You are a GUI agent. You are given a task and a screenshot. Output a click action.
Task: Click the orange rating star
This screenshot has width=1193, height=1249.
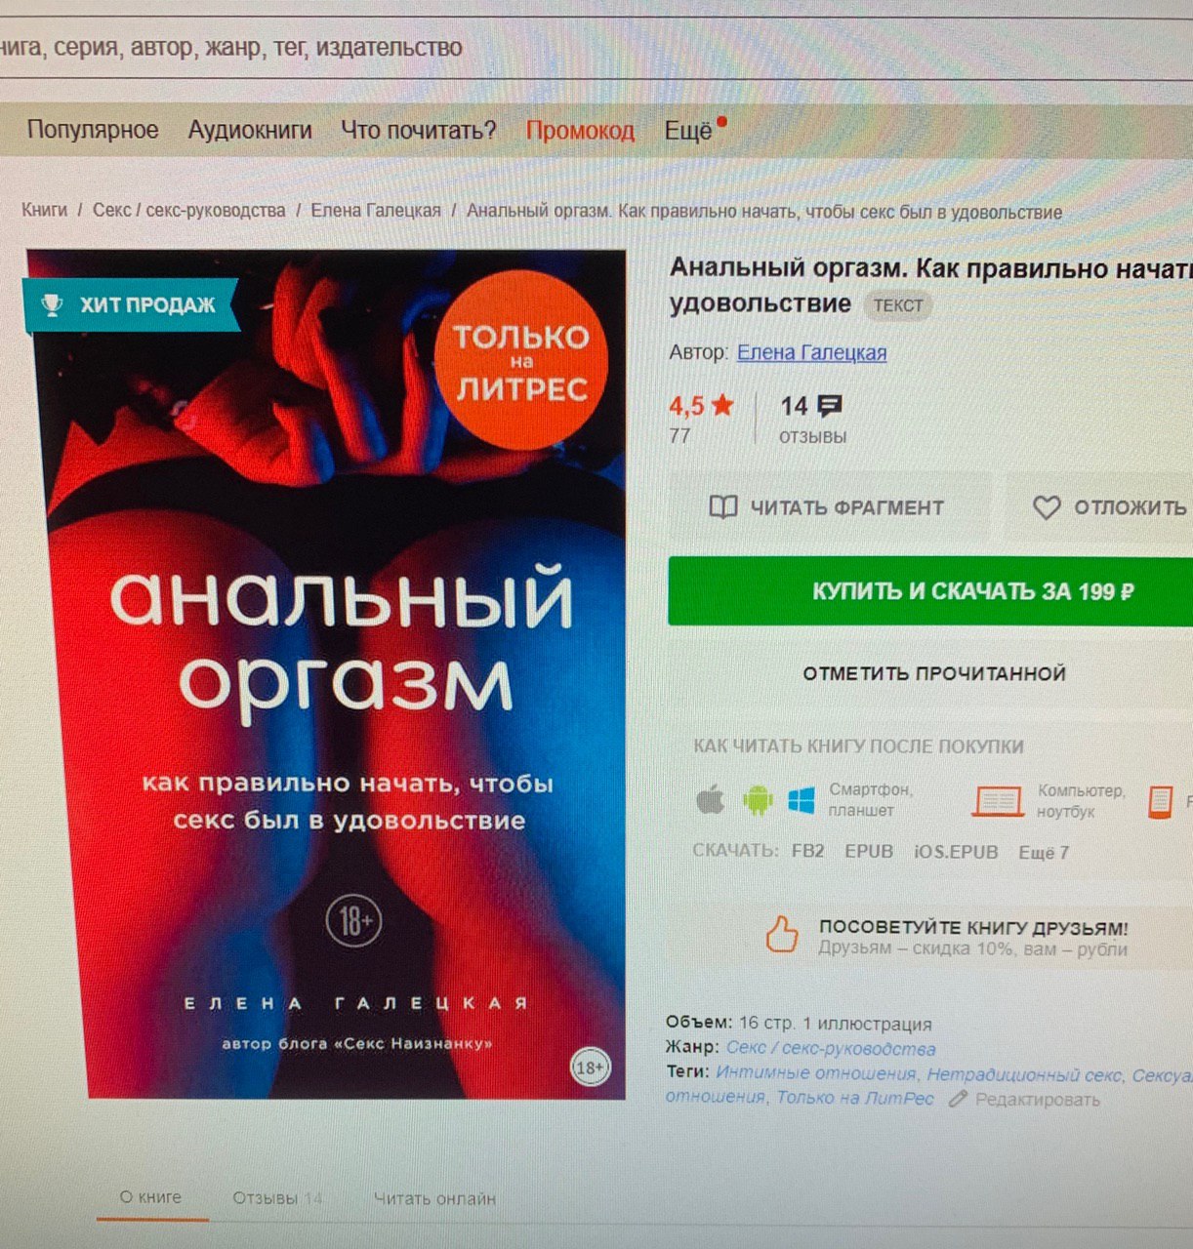click(722, 405)
